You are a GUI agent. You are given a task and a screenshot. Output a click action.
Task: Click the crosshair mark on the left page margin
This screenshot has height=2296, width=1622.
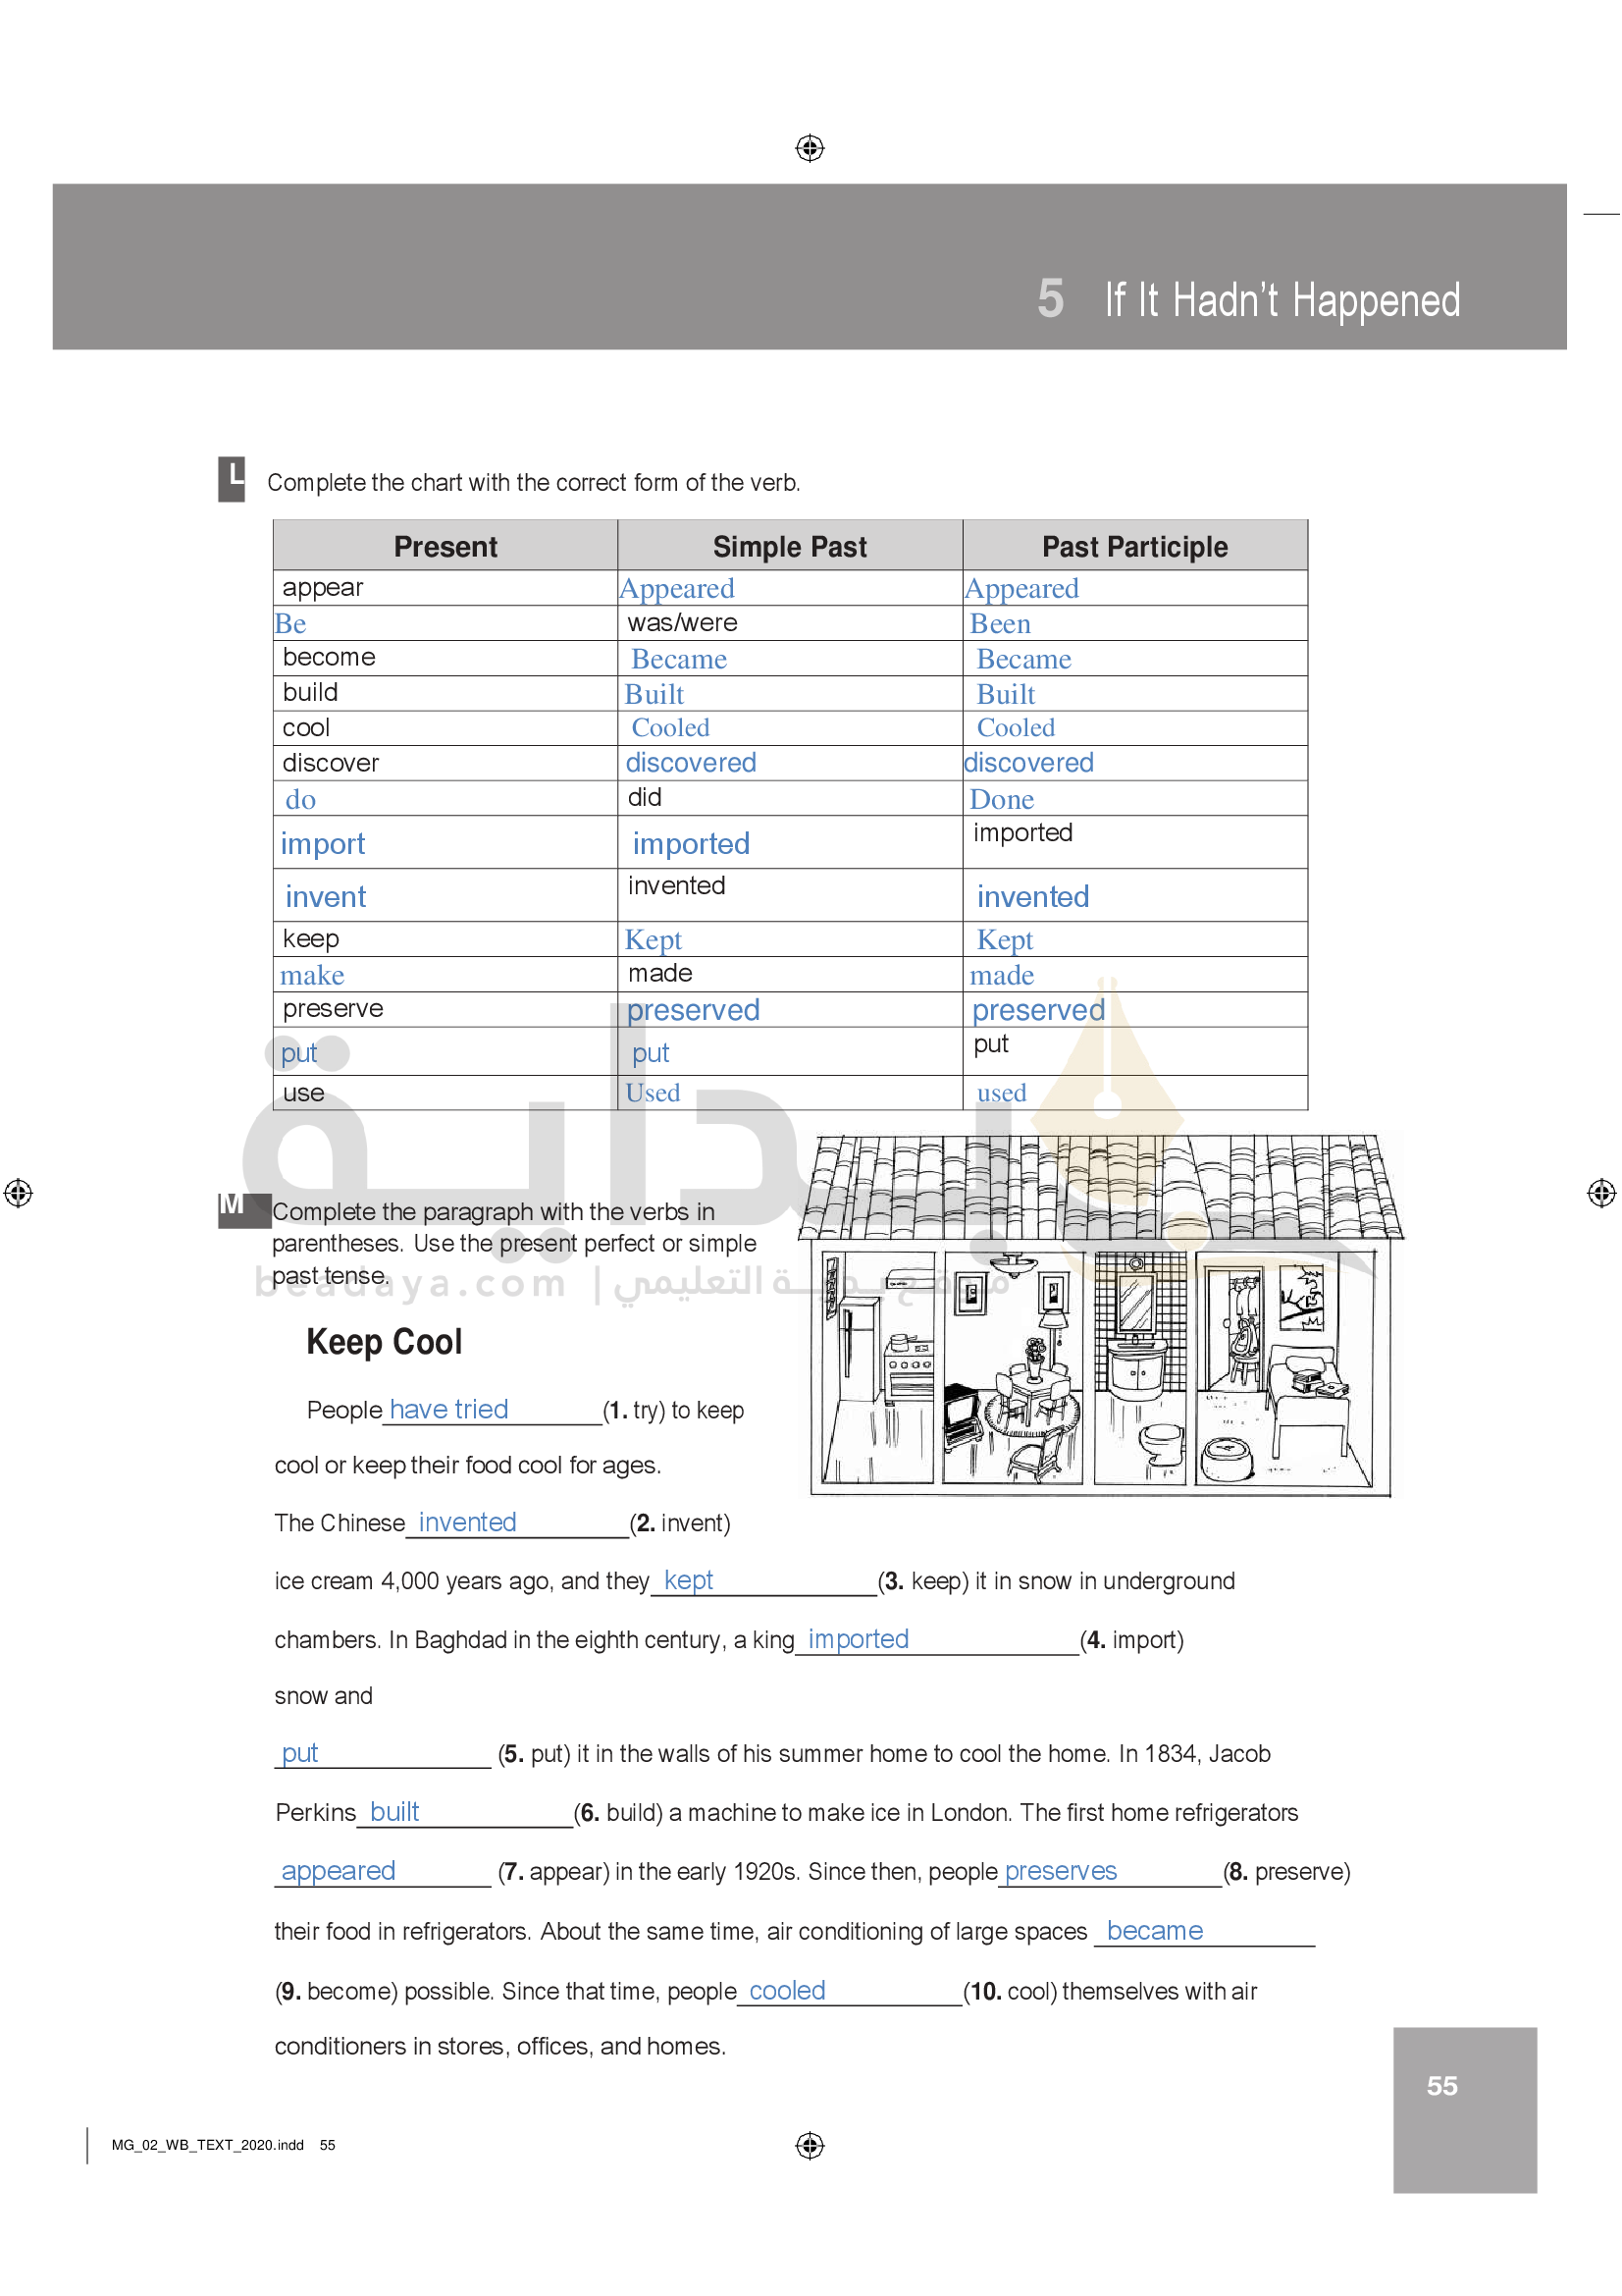click(x=18, y=1193)
